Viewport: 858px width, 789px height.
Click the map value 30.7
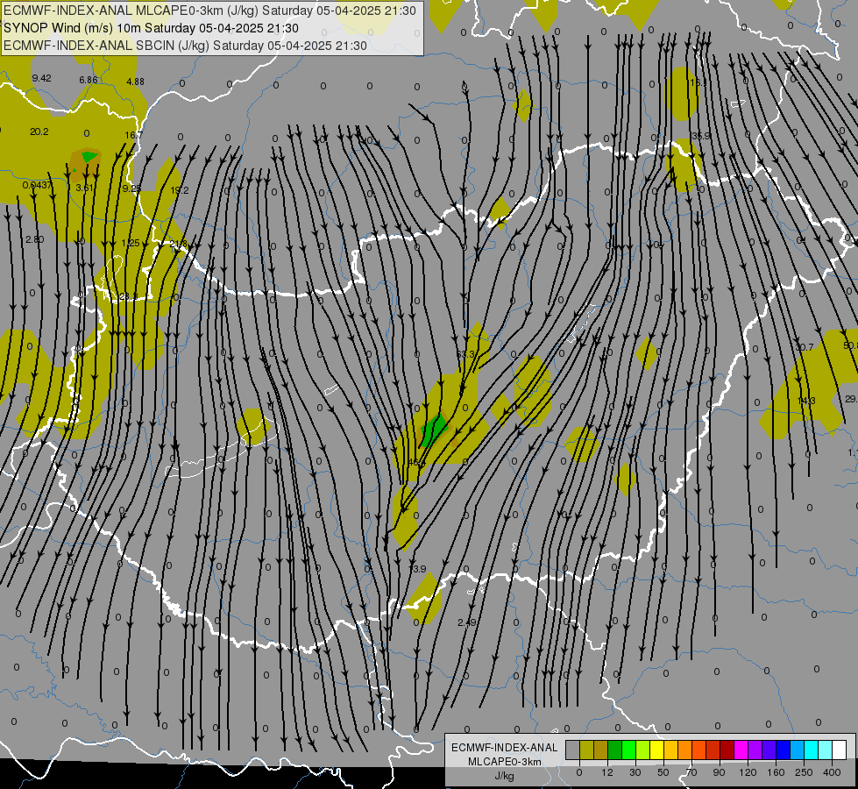point(805,347)
